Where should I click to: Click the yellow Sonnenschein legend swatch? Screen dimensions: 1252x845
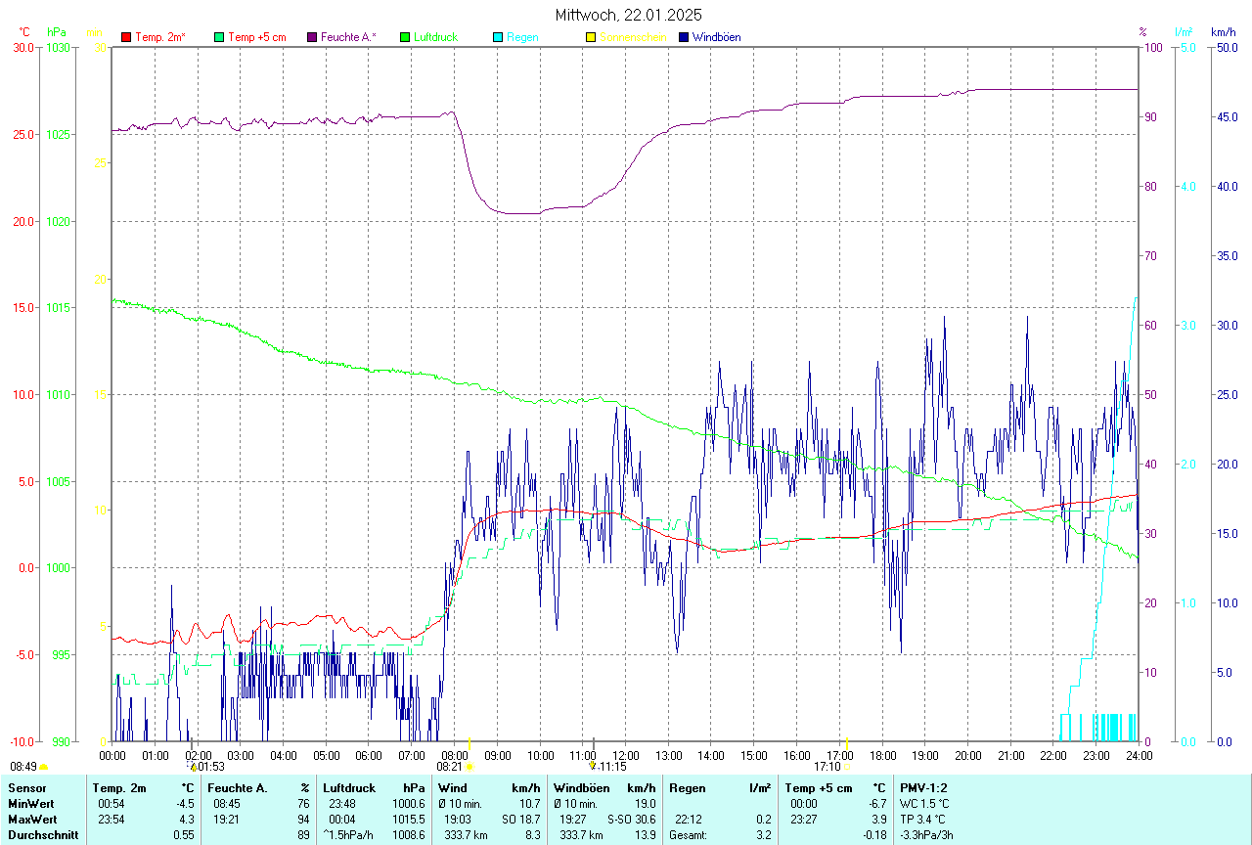pos(590,37)
